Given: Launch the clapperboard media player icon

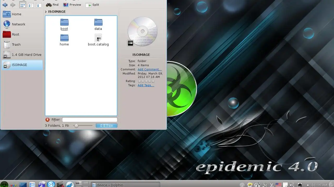Looking at the screenshot, I should tap(60, 184).
